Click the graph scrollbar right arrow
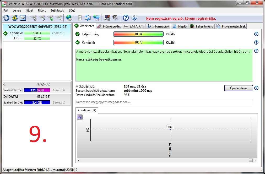 [255, 160]
